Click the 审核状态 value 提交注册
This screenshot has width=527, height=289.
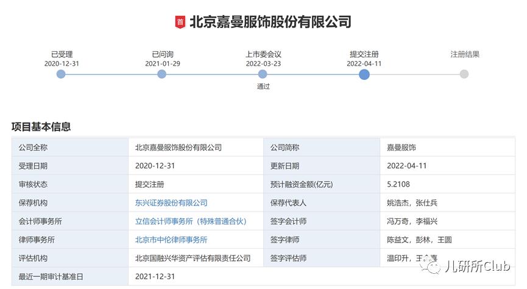(x=149, y=184)
